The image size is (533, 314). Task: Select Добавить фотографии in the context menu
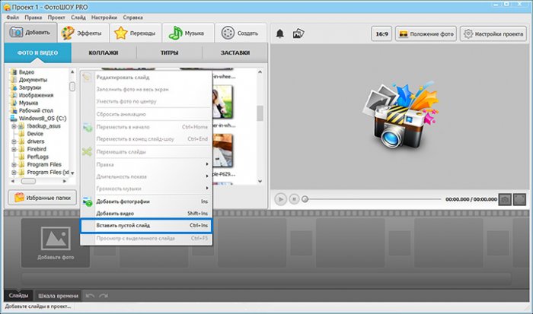[146, 201]
